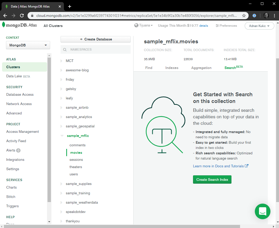Expand the sample_geospatial database
Viewport: 279px width, 228px height.
click(61, 126)
